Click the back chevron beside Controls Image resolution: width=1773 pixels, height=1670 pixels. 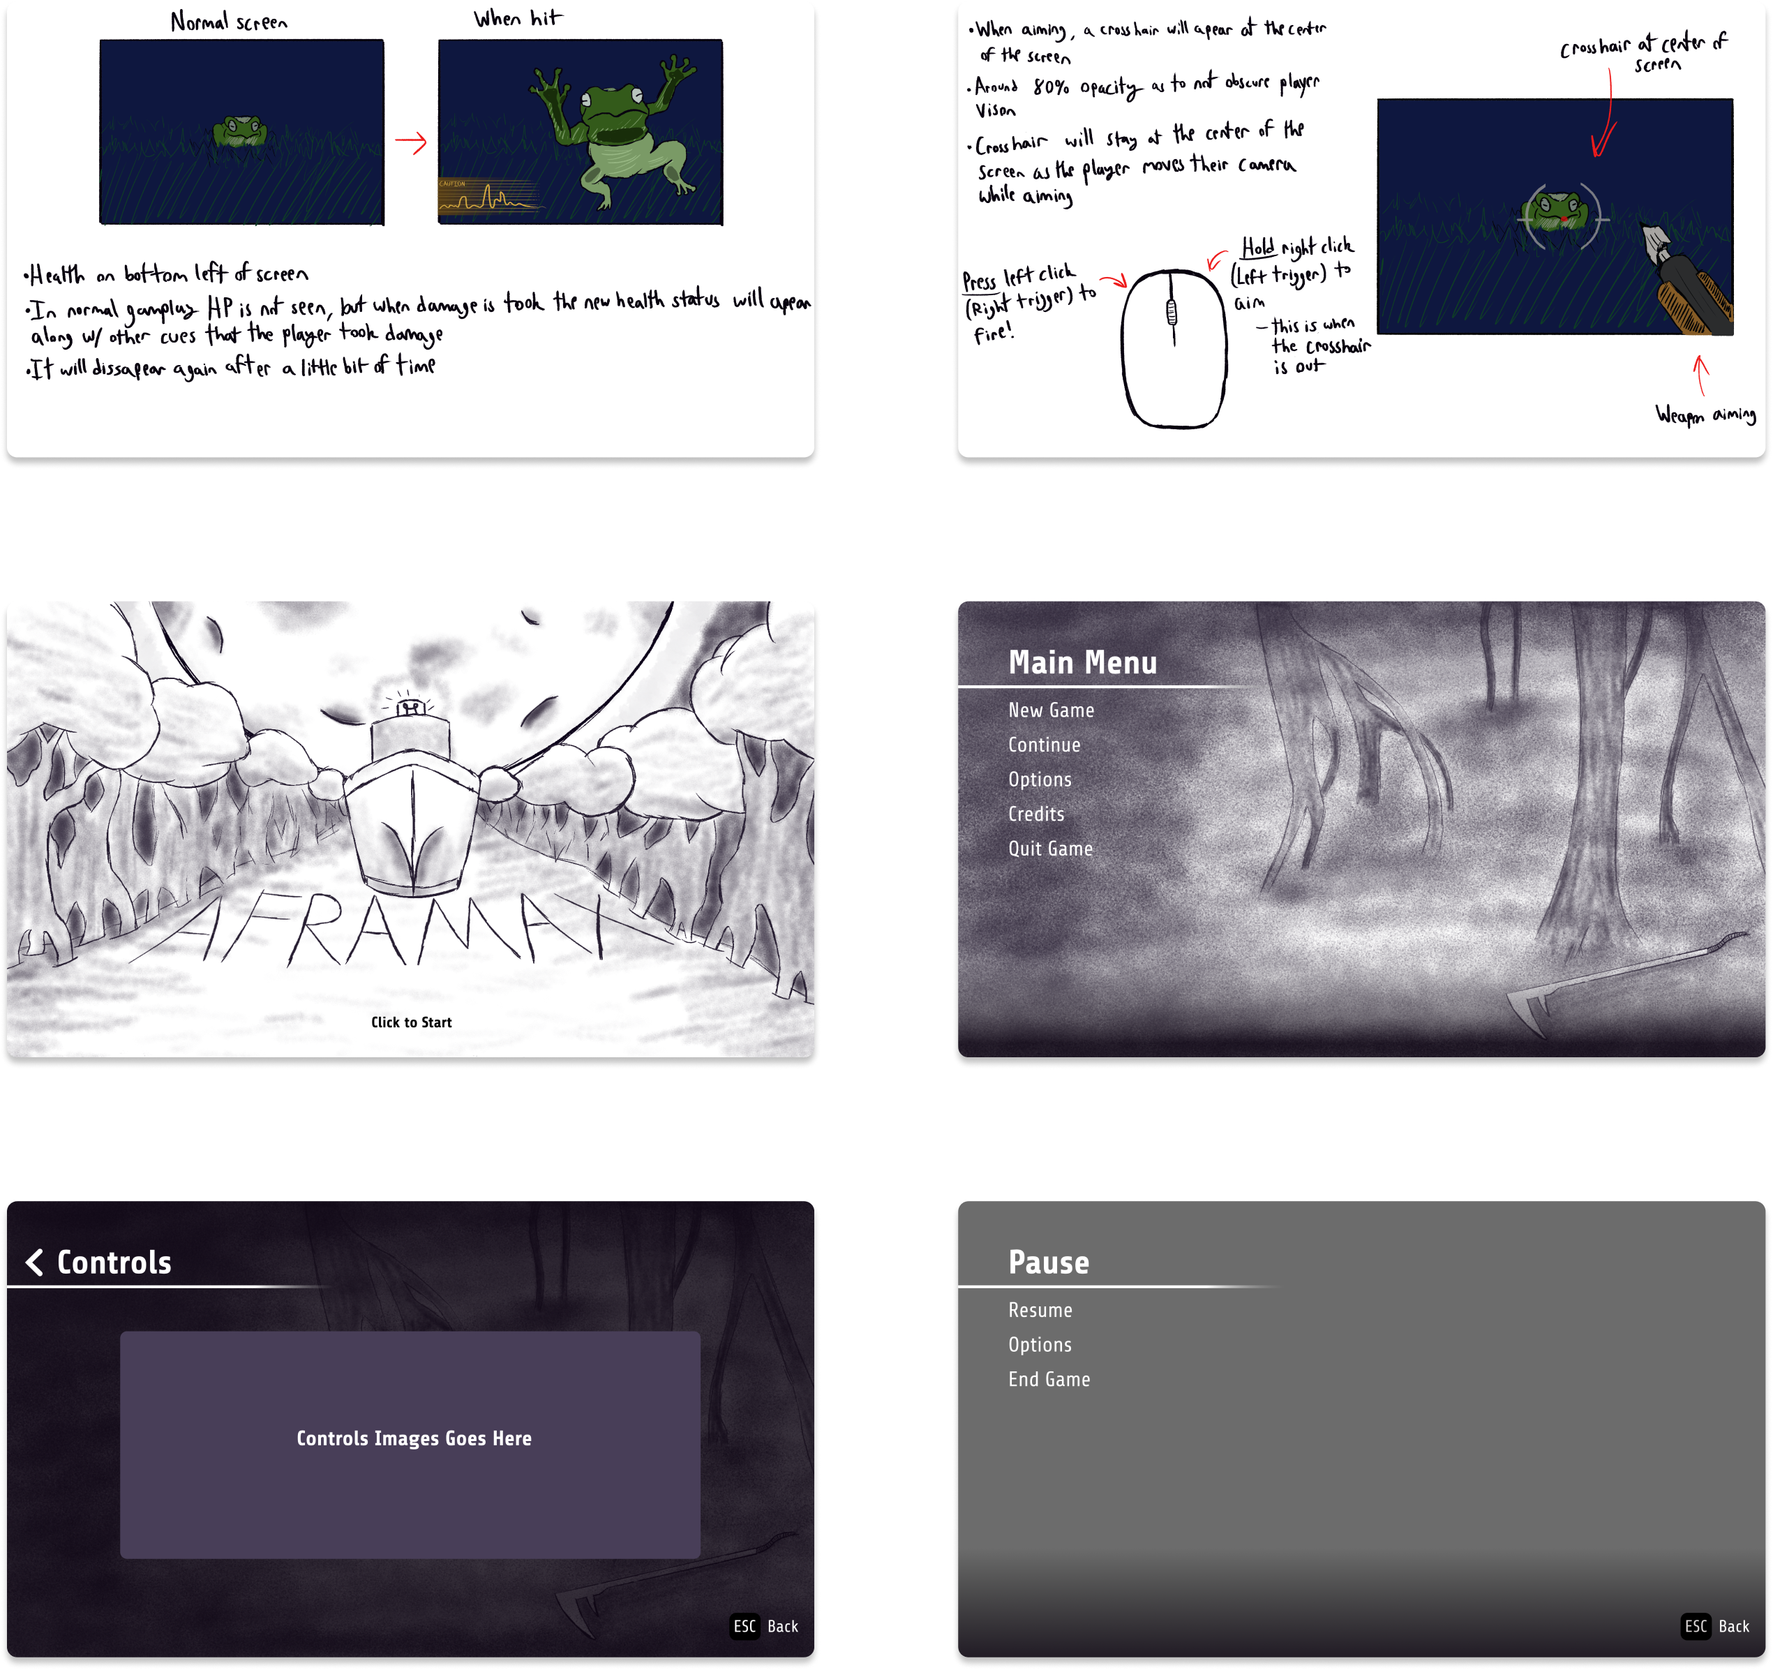click(35, 1262)
